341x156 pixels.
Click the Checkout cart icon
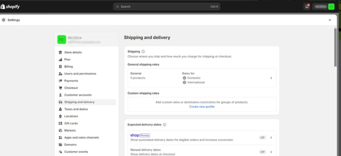pos(60,88)
